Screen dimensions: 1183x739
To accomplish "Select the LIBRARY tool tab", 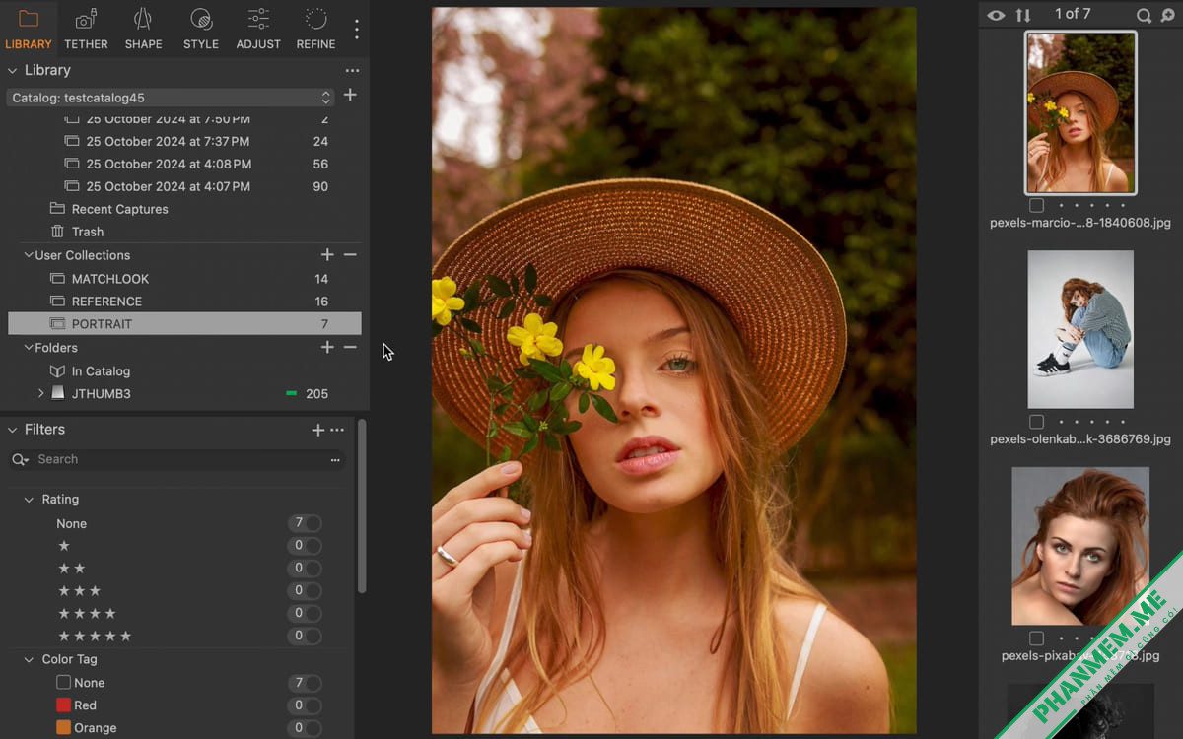I will (x=29, y=29).
